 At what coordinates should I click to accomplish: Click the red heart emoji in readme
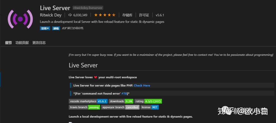96,77
